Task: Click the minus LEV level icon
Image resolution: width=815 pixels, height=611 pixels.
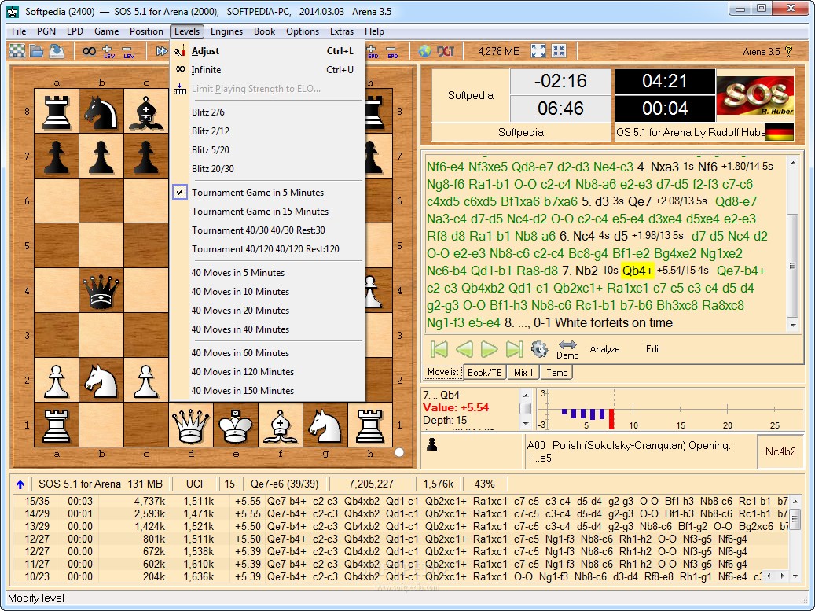Action: coord(128,51)
